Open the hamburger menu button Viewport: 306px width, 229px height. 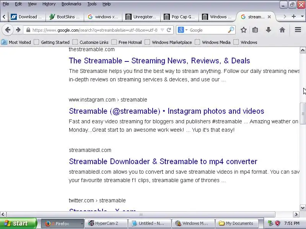pyautogui.click(x=298, y=30)
